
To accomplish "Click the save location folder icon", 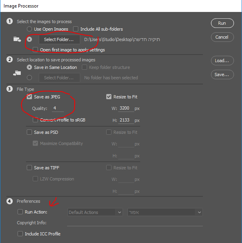I will tap(17, 73).
